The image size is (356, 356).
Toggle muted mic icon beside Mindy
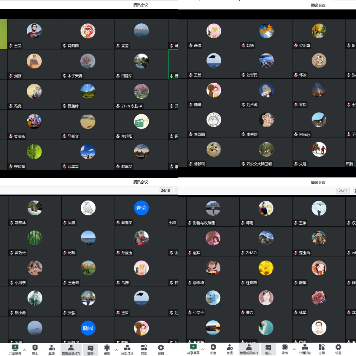pyautogui.click(x=296, y=134)
